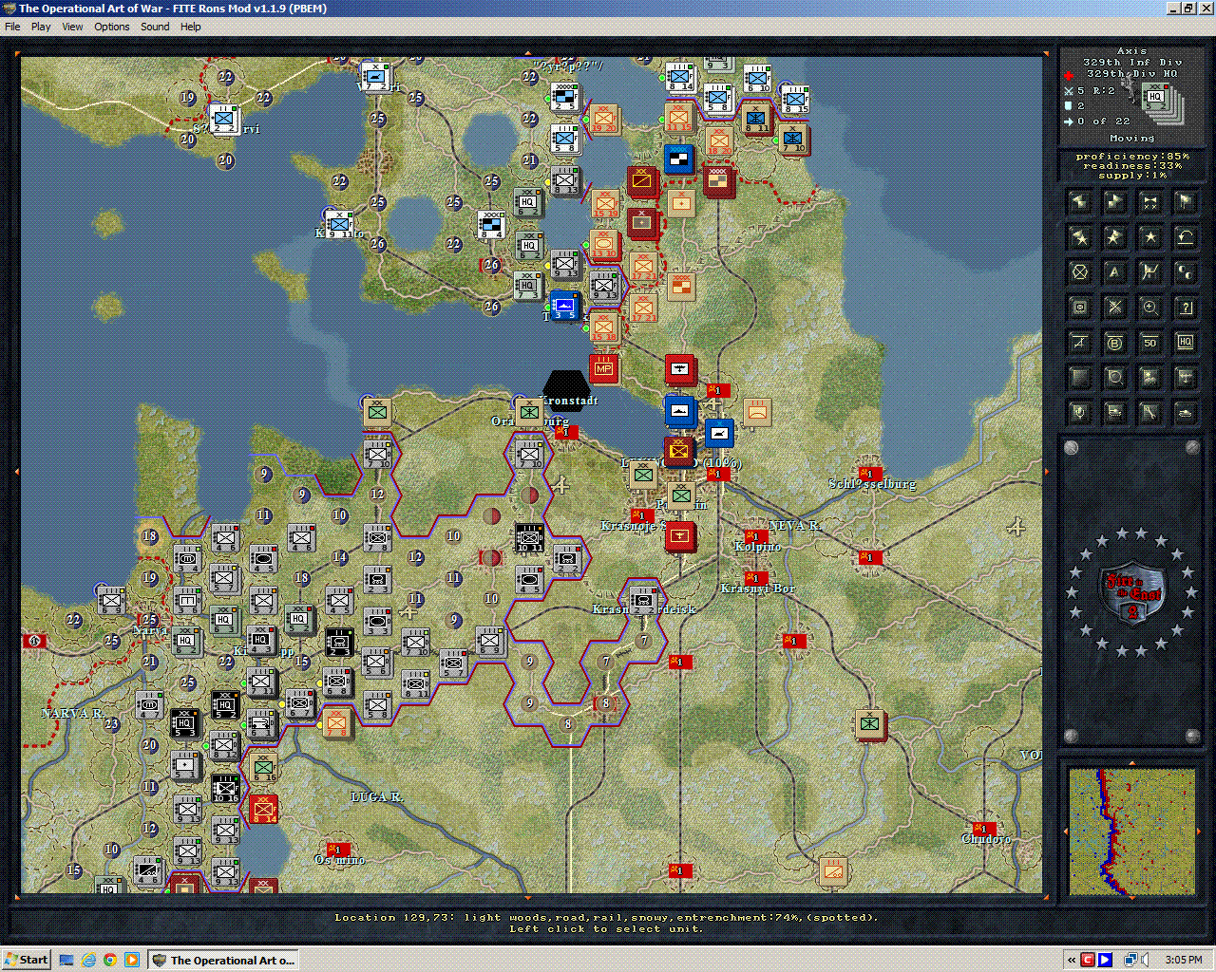Image resolution: width=1216 pixels, height=972 pixels.
Task: Select the previous unit arrow button
Action: 1079,202
